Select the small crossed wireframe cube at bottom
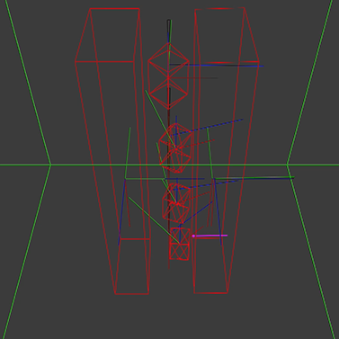The width and height of the screenshot is (339, 339). pos(180,244)
